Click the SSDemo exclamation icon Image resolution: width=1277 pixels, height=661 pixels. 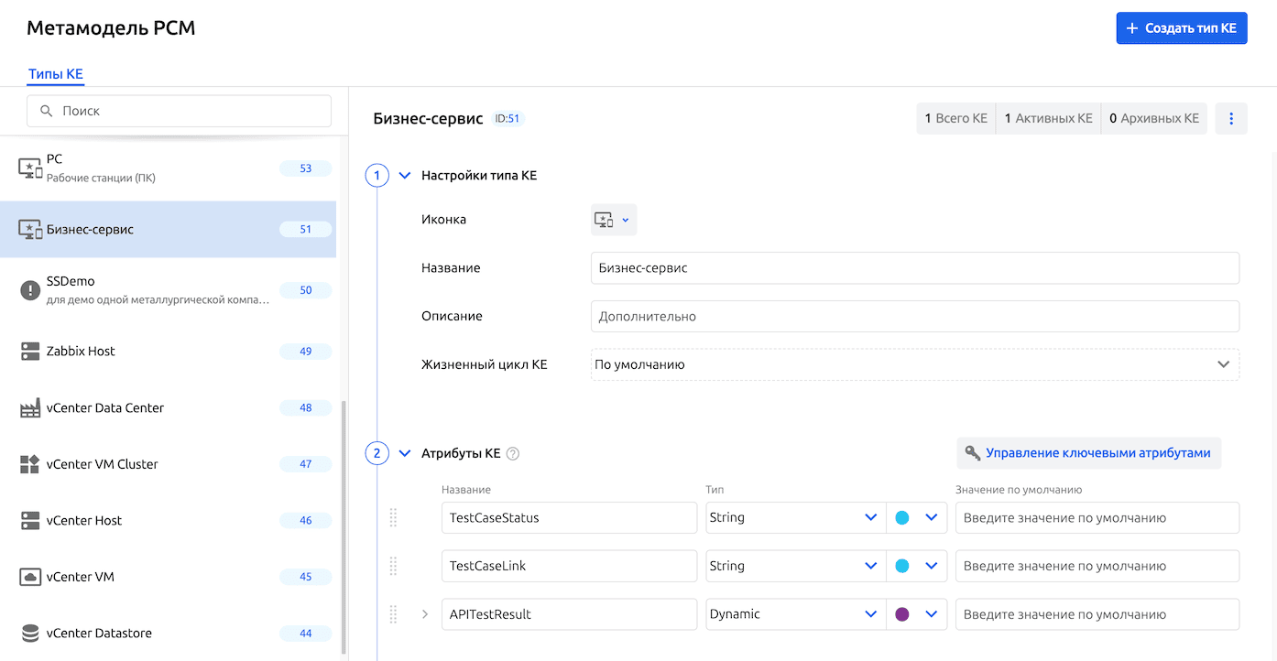pos(30,290)
